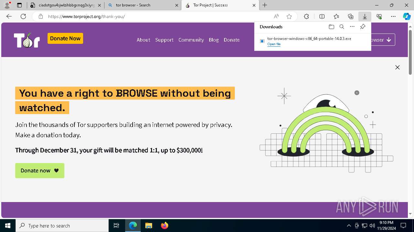The width and height of the screenshot is (414, 232).
Task: Click the Downloads toolbar icon
Action: tap(365, 16)
